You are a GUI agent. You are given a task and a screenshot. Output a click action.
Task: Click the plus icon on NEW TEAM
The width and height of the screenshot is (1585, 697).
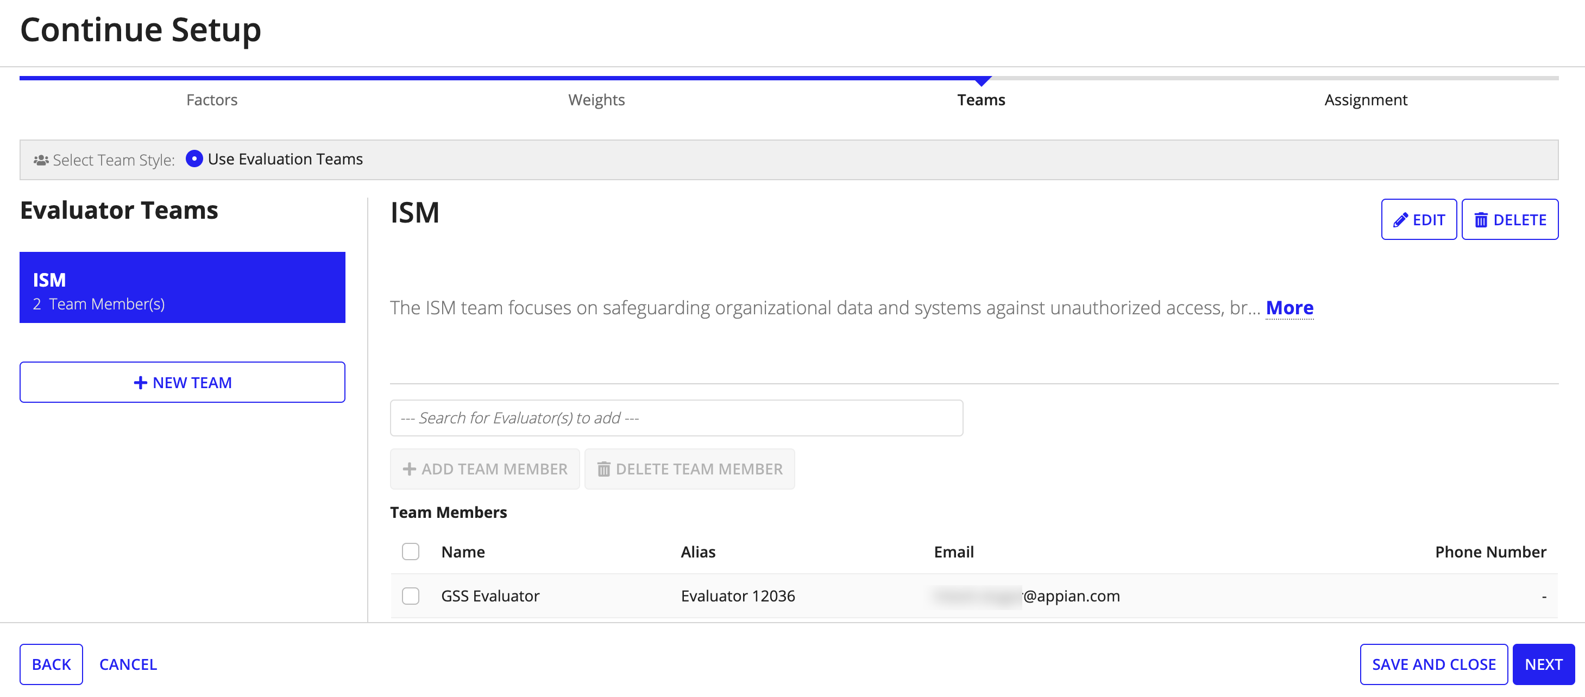click(140, 383)
